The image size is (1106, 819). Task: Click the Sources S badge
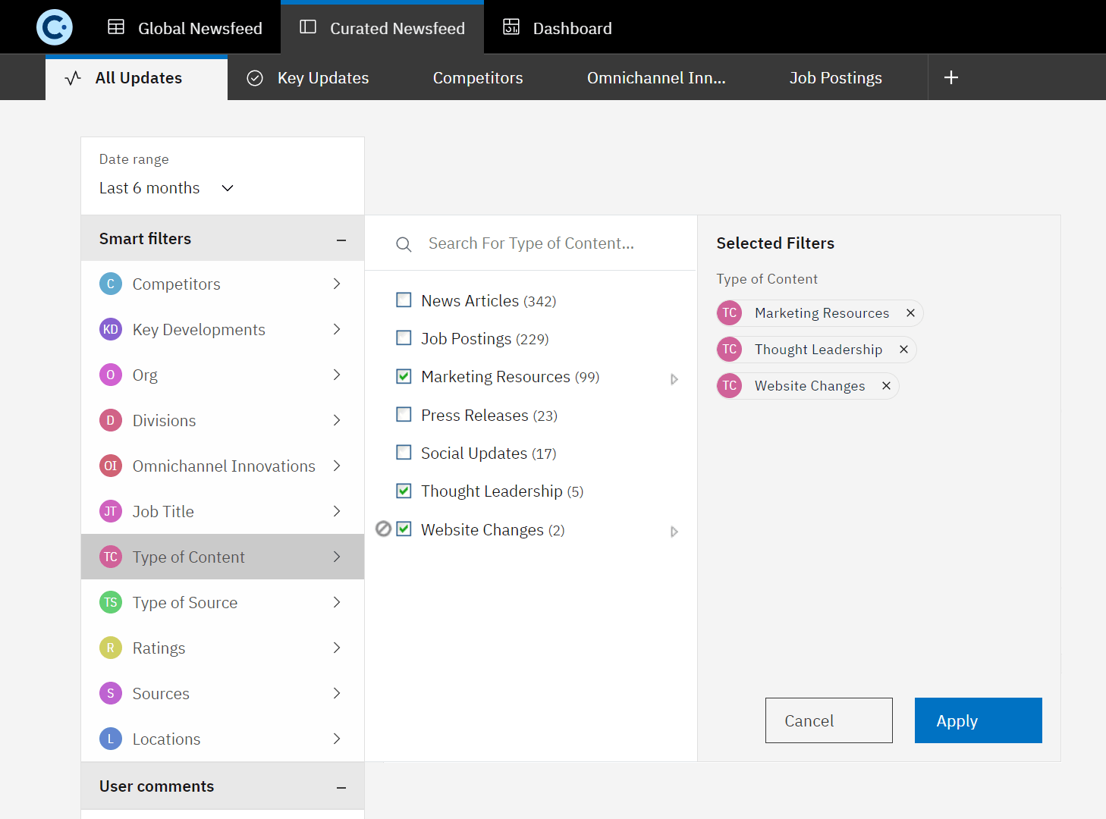point(111,693)
